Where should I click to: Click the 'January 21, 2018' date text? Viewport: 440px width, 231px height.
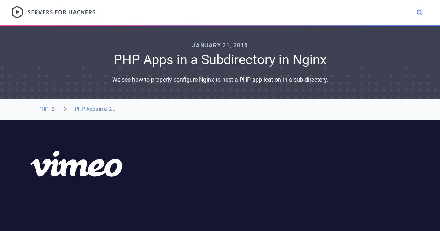click(x=220, y=45)
